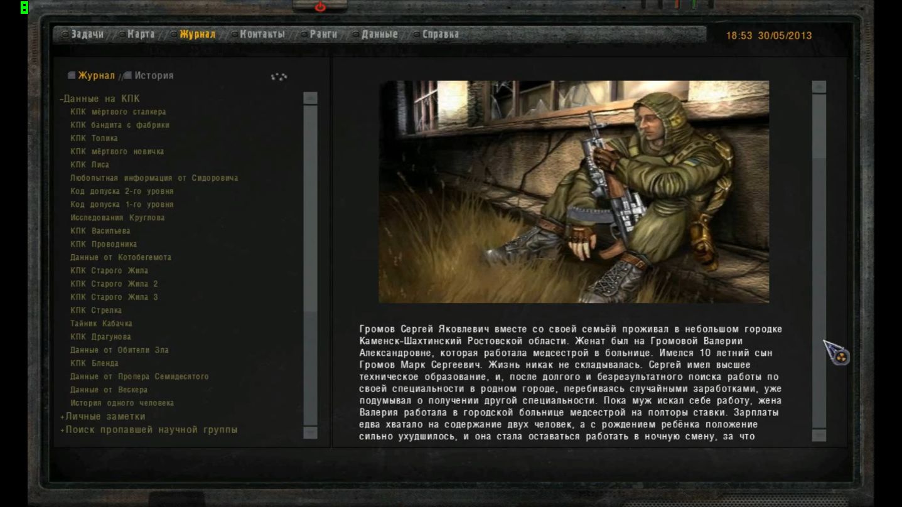The height and width of the screenshot is (507, 902).
Task: Select the КПК Старого Жила 2 entry
Action: coord(114,284)
